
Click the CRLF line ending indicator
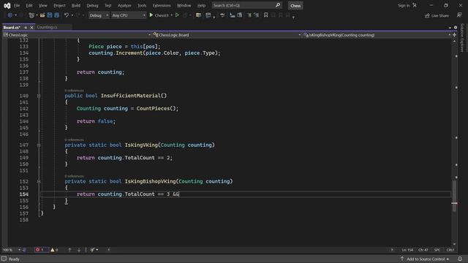click(450, 250)
